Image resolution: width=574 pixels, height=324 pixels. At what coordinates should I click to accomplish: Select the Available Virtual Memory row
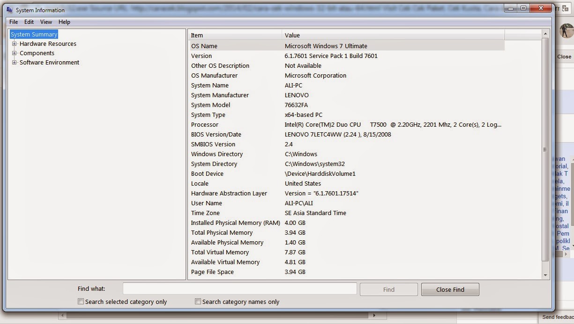346,262
